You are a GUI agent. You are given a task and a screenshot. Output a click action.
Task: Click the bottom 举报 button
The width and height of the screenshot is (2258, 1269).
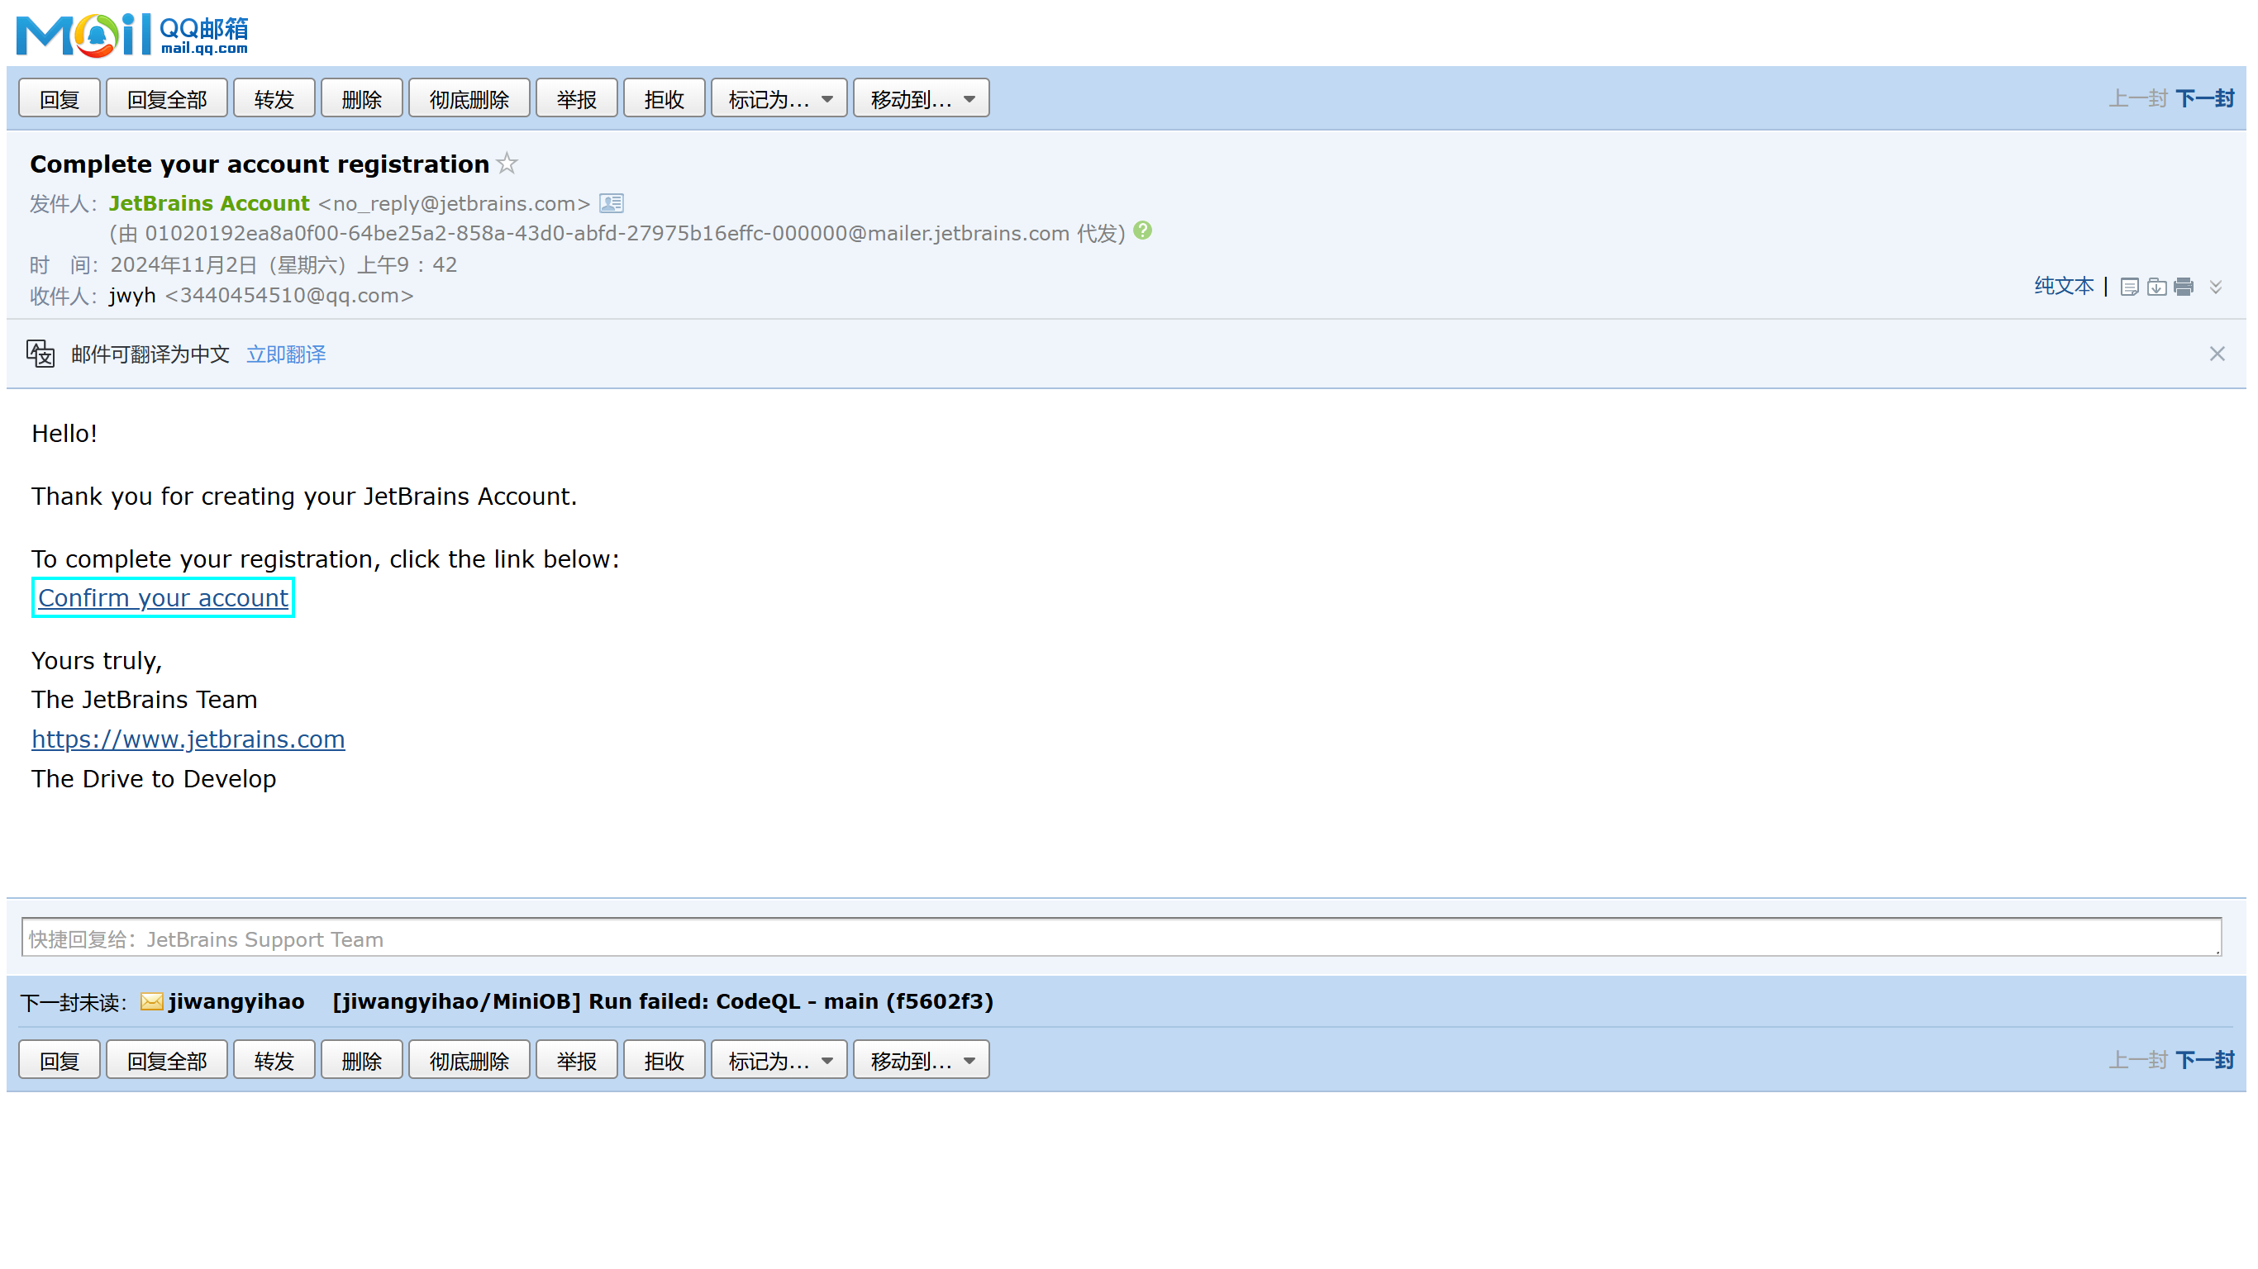tap(577, 1061)
